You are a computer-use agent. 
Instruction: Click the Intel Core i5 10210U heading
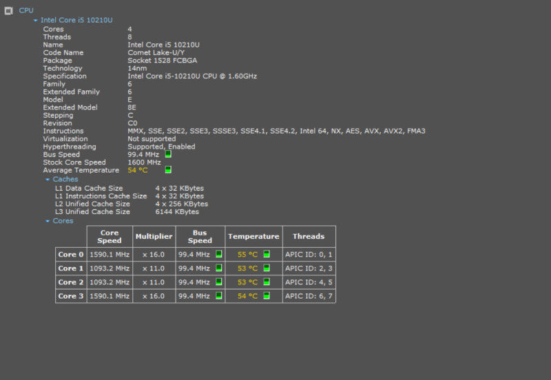[76, 20]
